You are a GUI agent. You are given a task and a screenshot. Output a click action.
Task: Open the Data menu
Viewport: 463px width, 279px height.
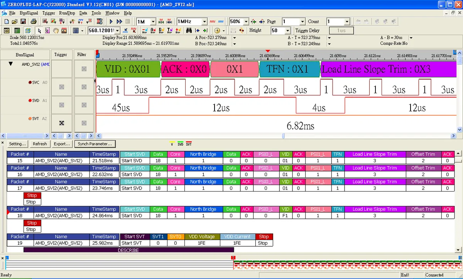tap(83, 13)
